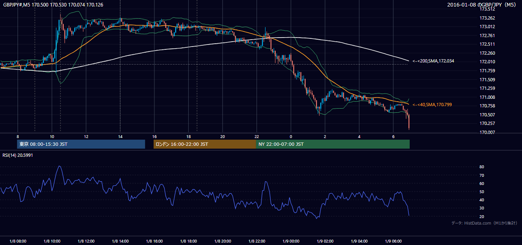The width and height of the screenshot is (522, 245).
Task: Click hour tick 14 on chart time axis
Action: pos(120,136)
